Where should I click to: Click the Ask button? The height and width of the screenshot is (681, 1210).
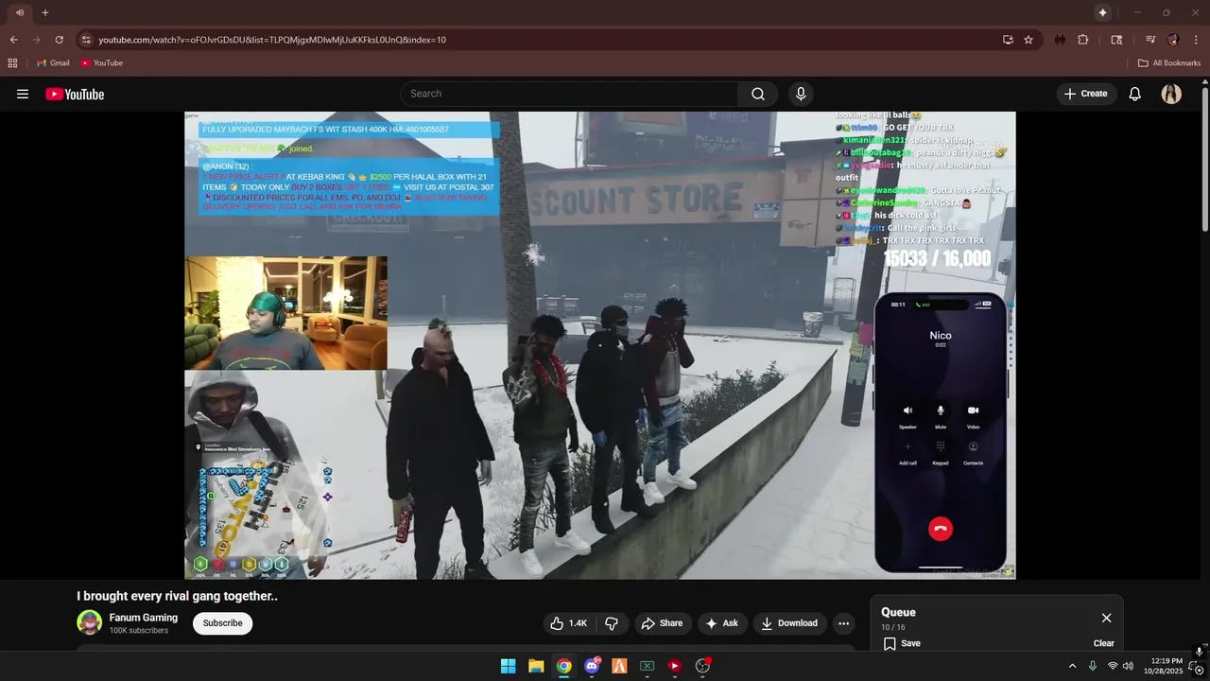pos(722,623)
